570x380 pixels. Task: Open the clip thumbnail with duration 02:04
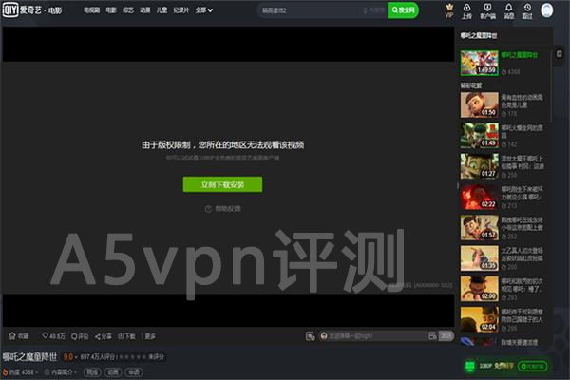tap(479, 319)
